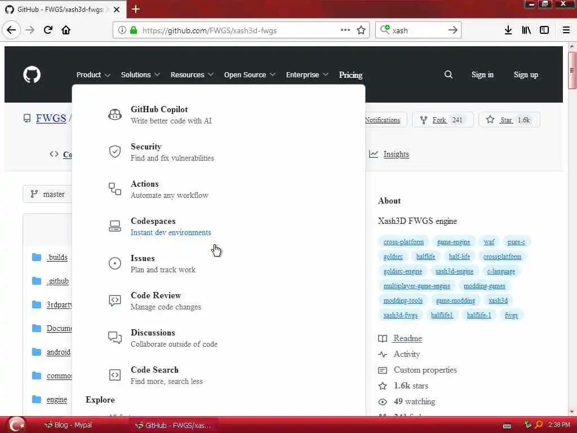Open the Insights repository tab
This screenshot has height=433, width=577.
pos(389,154)
